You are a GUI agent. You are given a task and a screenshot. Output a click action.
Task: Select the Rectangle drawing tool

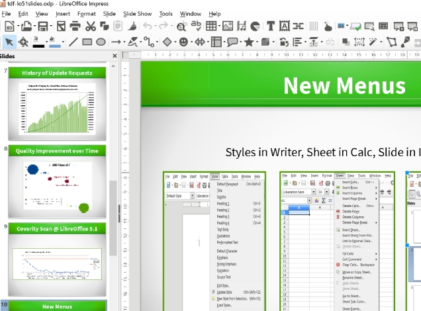pyautogui.click(x=87, y=42)
